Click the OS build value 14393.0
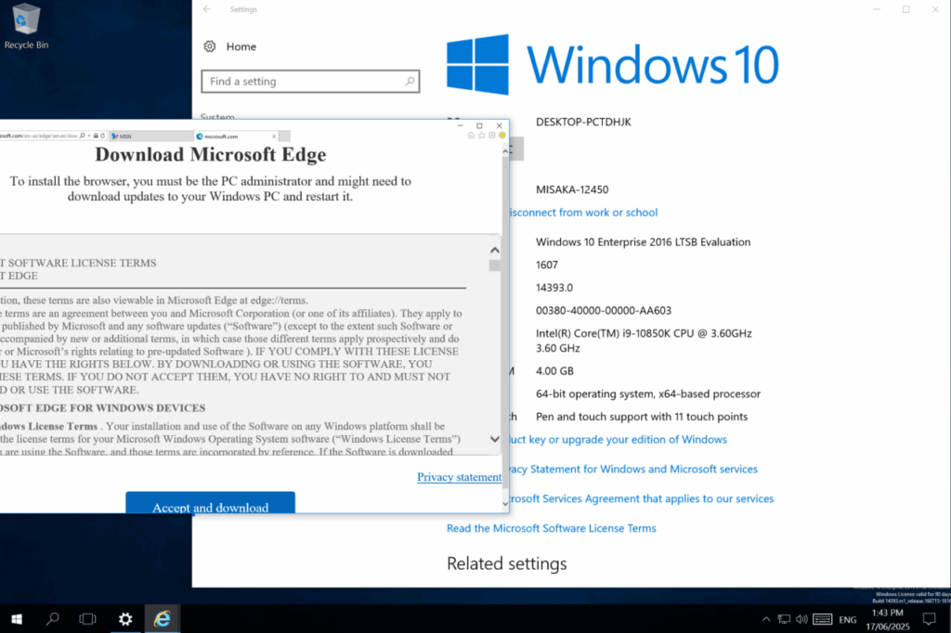 tap(554, 288)
